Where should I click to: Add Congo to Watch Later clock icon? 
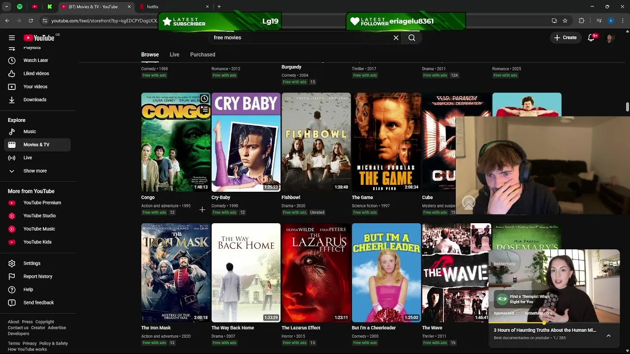click(x=204, y=99)
